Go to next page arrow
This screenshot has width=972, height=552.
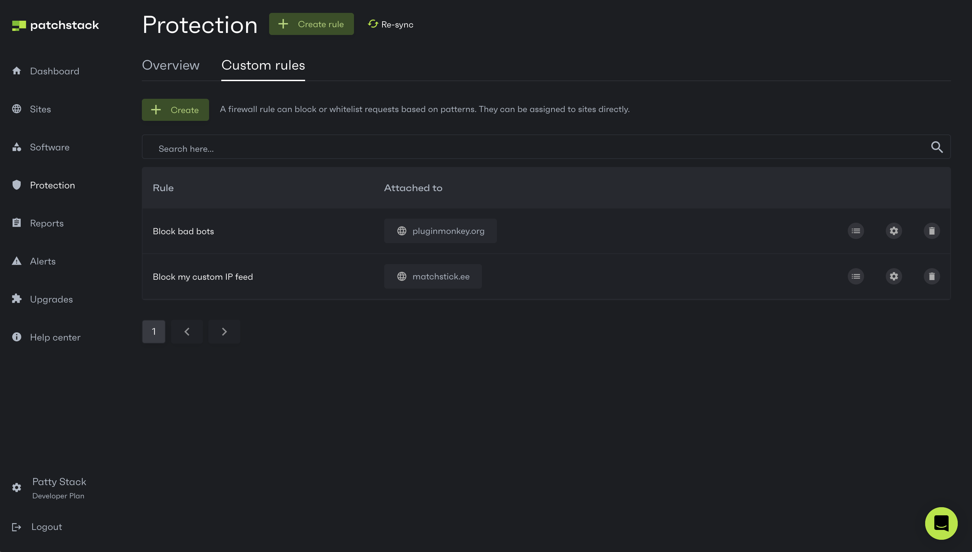click(x=224, y=332)
